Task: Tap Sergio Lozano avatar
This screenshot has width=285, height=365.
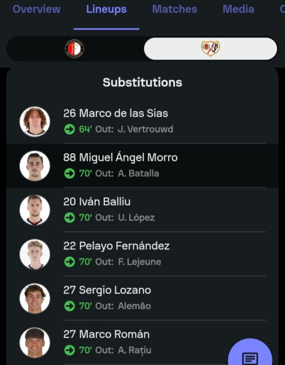Action: pyautogui.click(x=35, y=298)
